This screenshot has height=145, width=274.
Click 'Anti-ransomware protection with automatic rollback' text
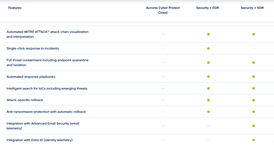tap(46, 112)
